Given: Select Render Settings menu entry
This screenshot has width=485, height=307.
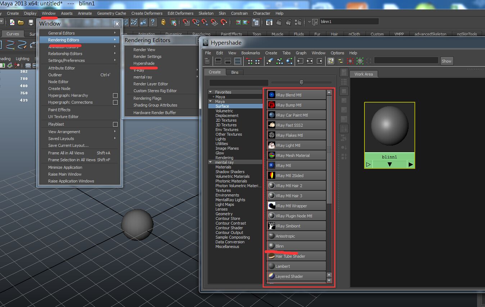Looking at the screenshot, I should [x=147, y=57].
